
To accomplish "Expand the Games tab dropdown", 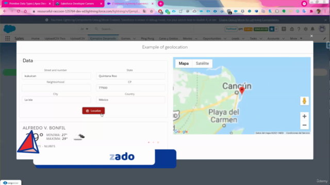I will click(x=135, y=39).
